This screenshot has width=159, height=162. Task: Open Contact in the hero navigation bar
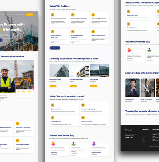pos(23,15)
